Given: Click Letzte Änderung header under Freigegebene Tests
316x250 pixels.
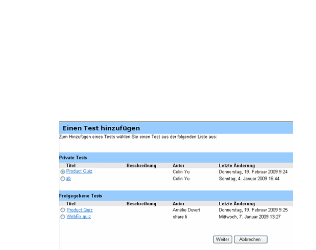Looking at the screenshot, I should [x=237, y=204].
